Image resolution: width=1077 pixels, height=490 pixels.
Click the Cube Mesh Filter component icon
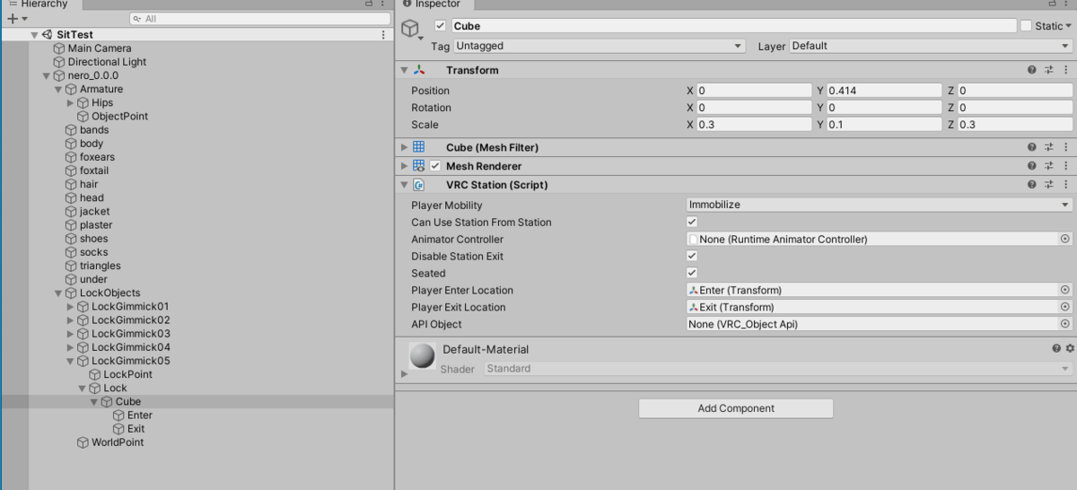(x=418, y=147)
